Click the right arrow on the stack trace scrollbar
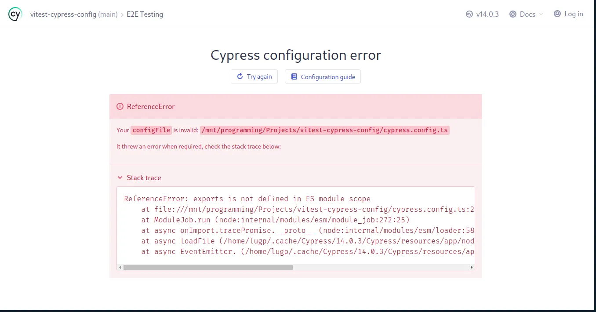 [x=471, y=267]
